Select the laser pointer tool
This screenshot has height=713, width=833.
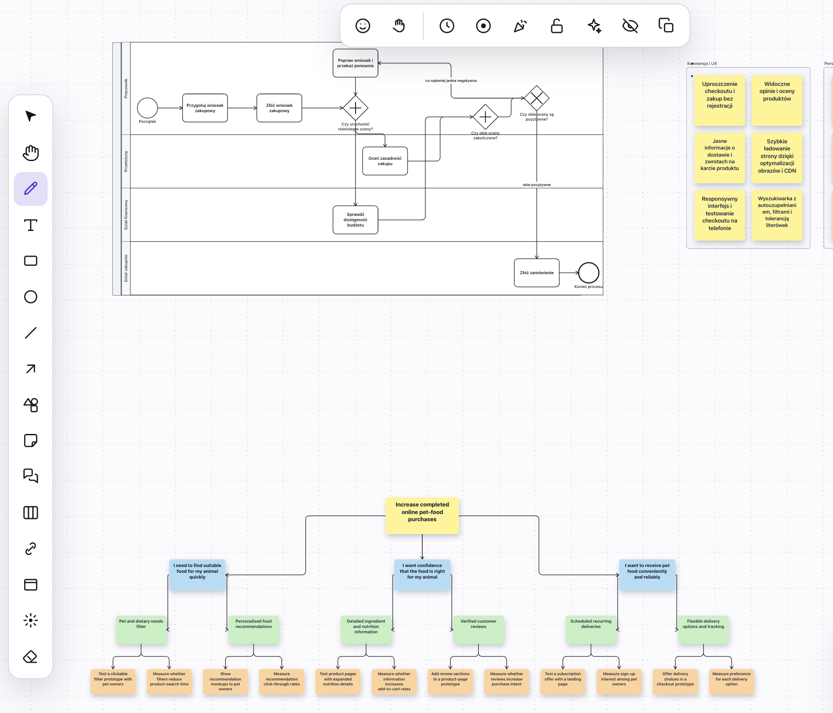[x=30, y=620]
